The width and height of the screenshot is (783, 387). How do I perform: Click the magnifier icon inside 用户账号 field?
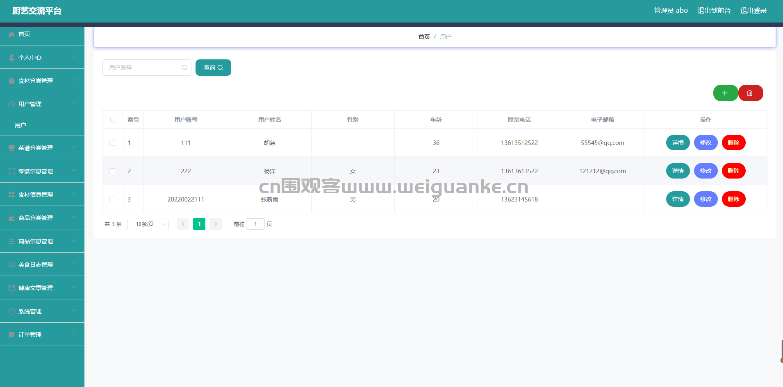pyautogui.click(x=184, y=68)
